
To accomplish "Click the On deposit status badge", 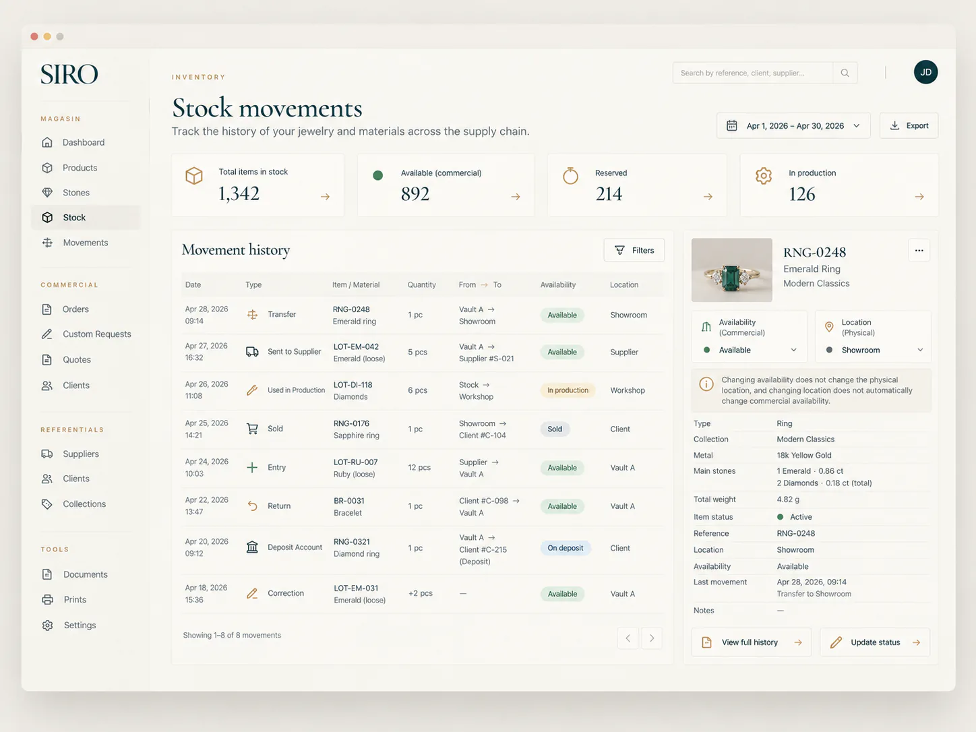I will click(x=566, y=548).
